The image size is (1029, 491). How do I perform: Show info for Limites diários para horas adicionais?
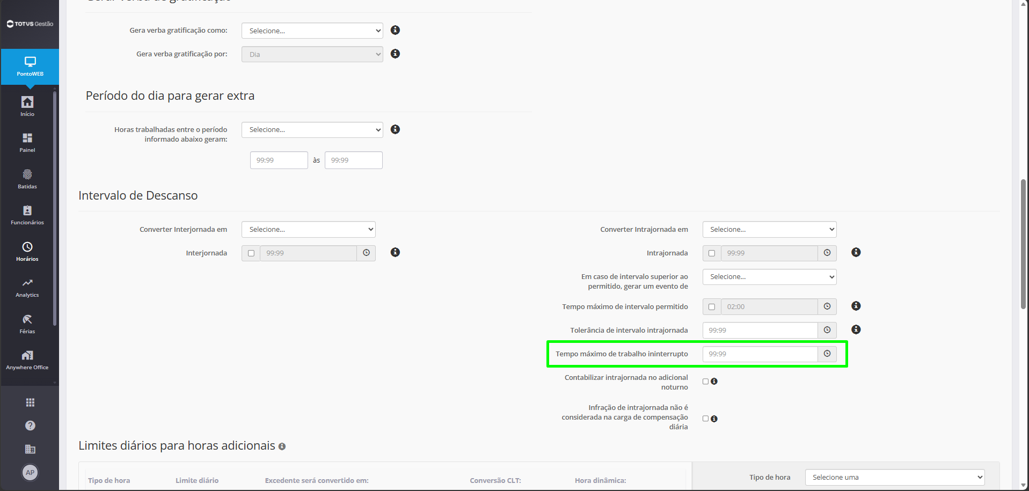(x=282, y=446)
